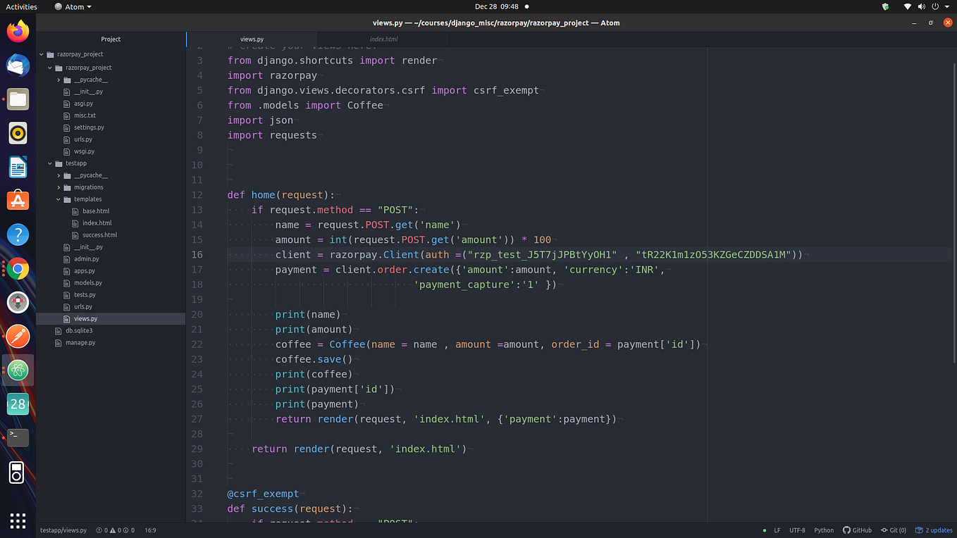Open Ubuntu Software dock icon

point(18,201)
